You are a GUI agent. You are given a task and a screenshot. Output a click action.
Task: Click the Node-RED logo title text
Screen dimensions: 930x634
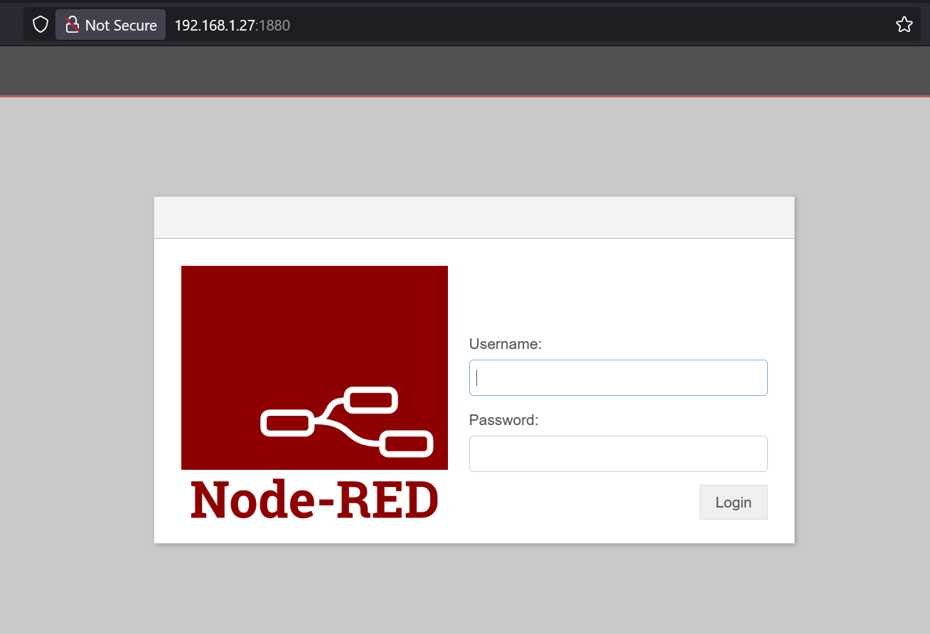(314, 499)
